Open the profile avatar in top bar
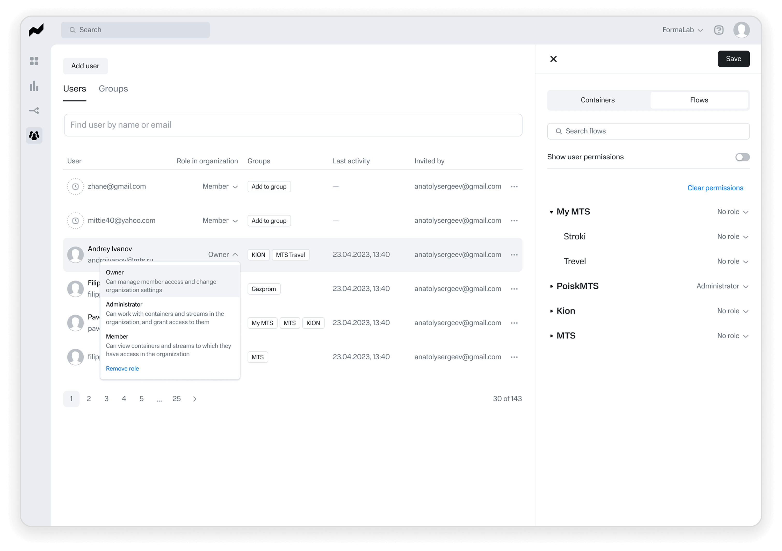The height and width of the screenshot is (551, 782). pyautogui.click(x=741, y=30)
